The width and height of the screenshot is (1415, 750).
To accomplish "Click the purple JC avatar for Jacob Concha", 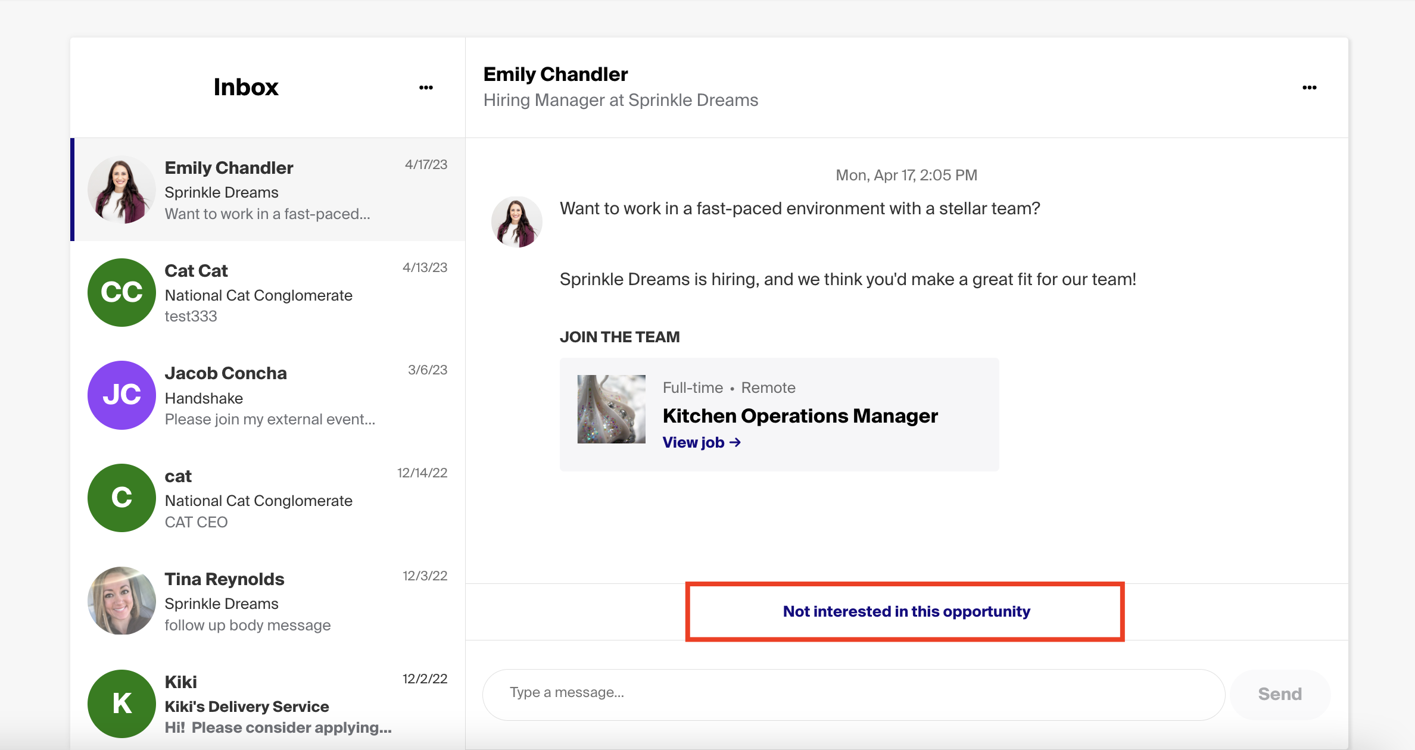I will coord(121,395).
